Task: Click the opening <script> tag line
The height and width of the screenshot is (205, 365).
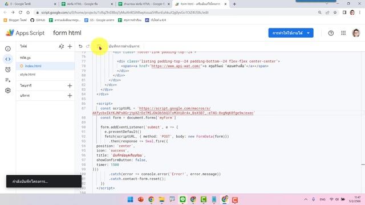Action: pyautogui.click(x=104, y=104)
